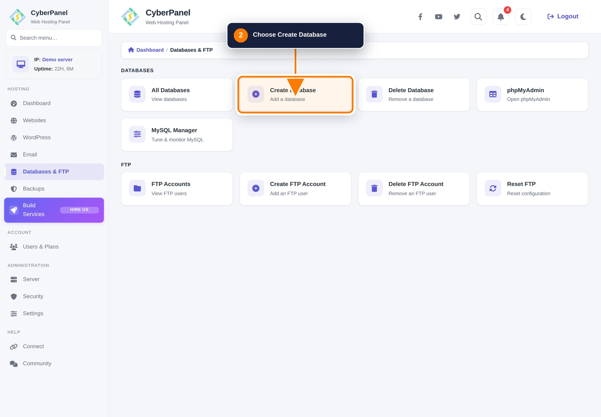Viewport: 601px width, 417px height.
Task: Click the MySQL Manager sliders icon
Action: click(x=137, y=134)
